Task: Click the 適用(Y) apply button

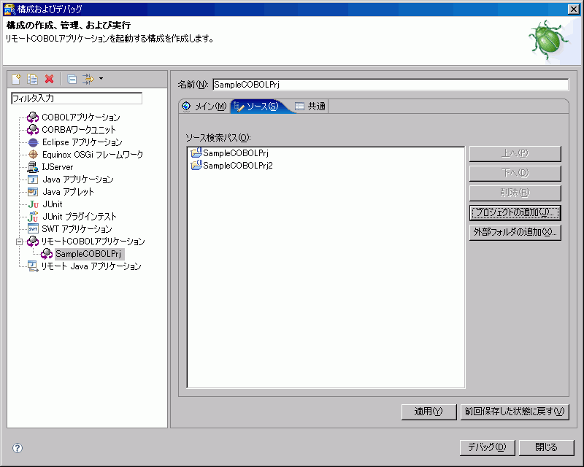Action: [429, 412]
